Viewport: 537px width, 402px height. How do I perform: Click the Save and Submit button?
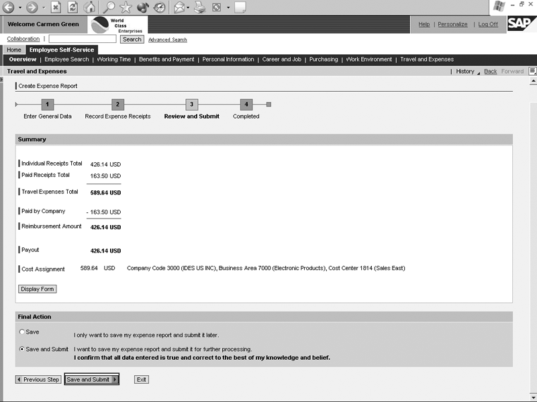(x=92, y=379)
